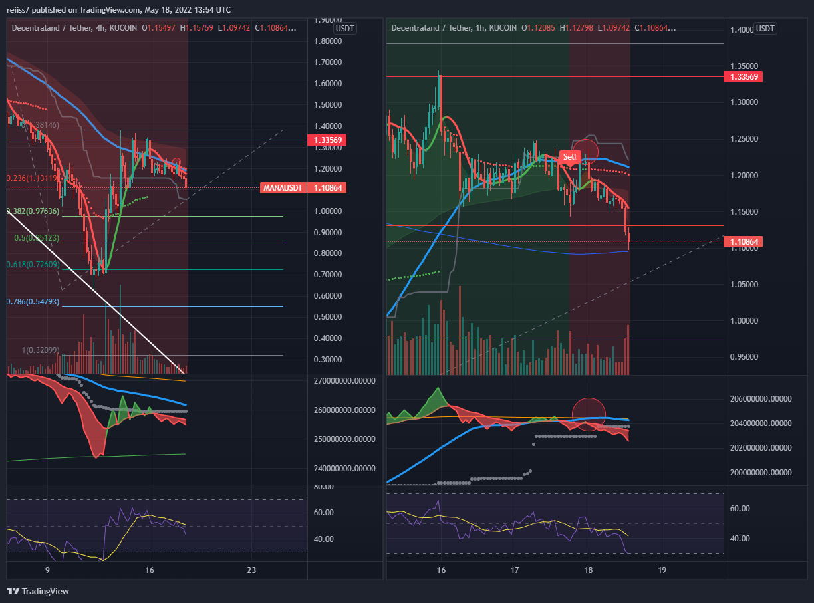Click the O1.15497 open value in 4h header
This screenshot has height=603, width=814.
[x=160, y=28]
